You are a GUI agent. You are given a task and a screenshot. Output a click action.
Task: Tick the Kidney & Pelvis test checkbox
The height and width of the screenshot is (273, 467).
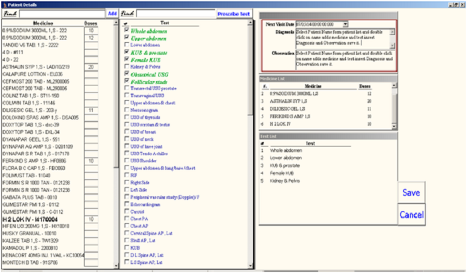[127, 66]
